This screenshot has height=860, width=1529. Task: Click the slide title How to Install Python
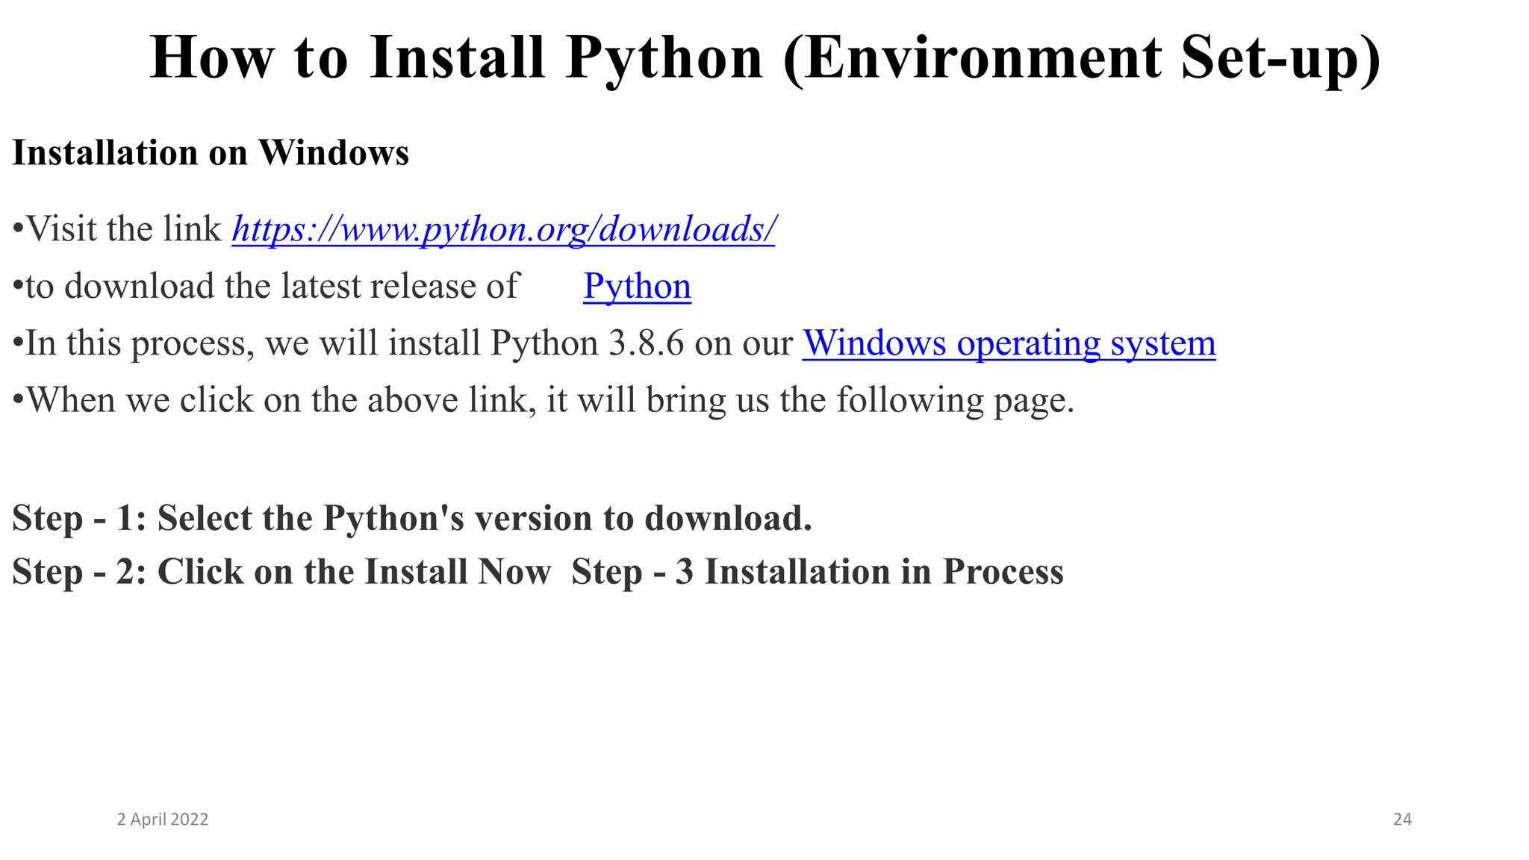455,58
